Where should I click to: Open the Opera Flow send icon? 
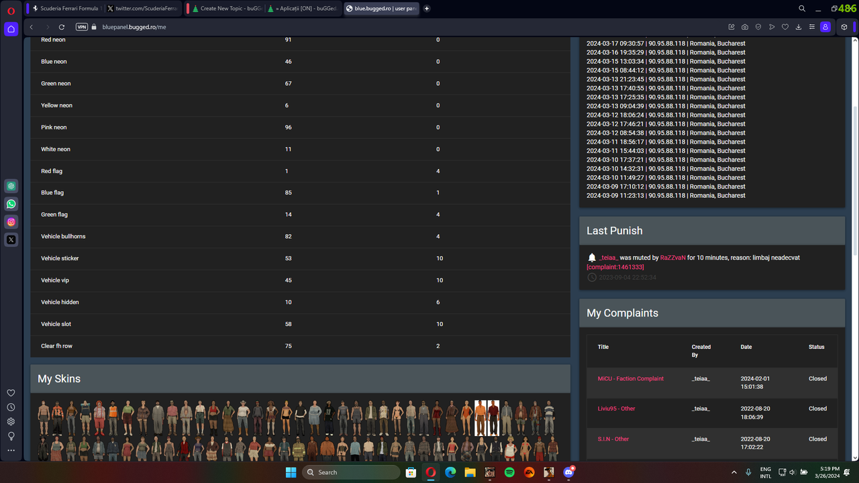pyautogui.click(x=772, y=27)
